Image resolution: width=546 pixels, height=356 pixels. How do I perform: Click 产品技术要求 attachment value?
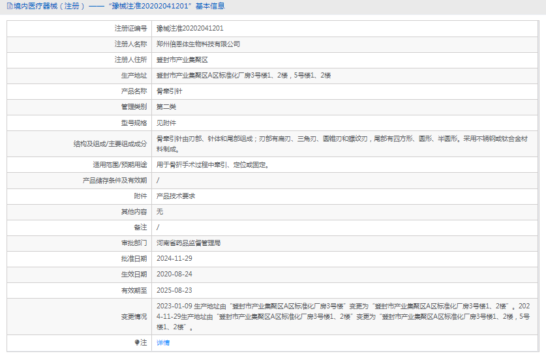pyautogui.click(x=175, y=196)
